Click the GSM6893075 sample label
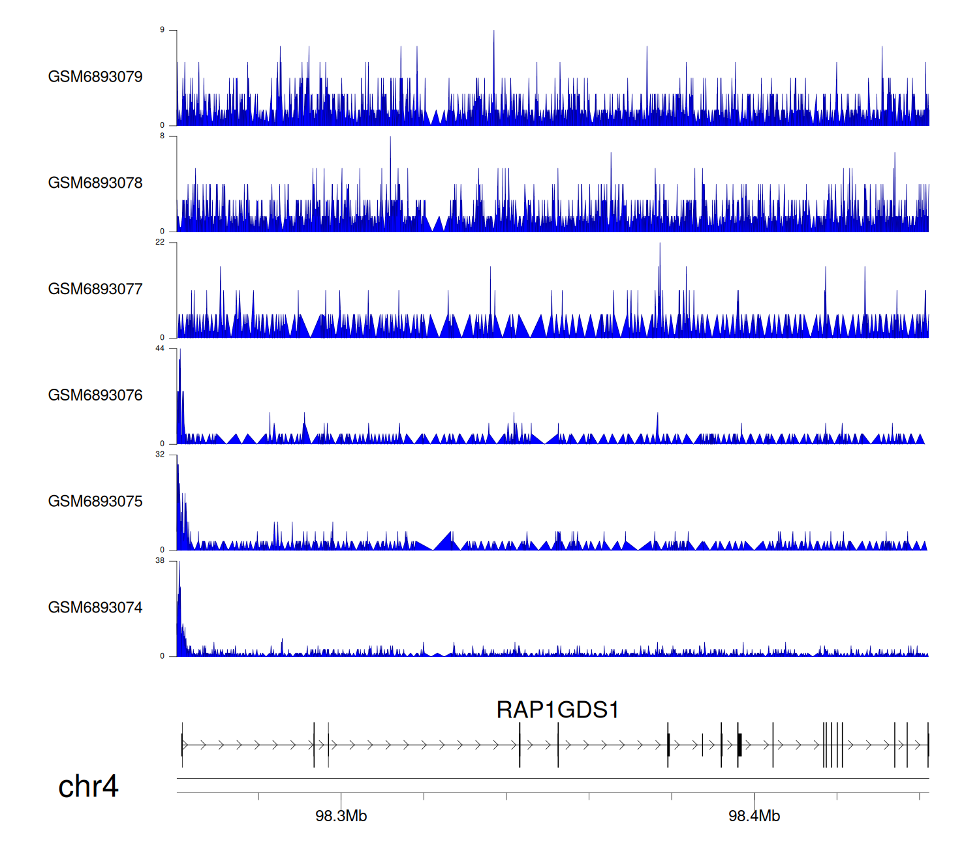Image resolution: width=979 pixels, height=861 pixels. 95,502
